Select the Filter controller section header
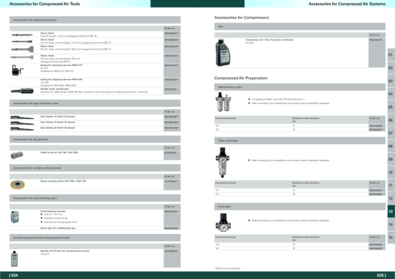 [x=300, y=140]
